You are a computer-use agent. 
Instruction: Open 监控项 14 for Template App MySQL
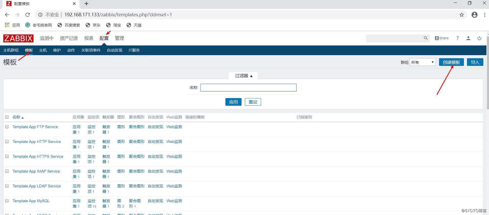click(92, 204)
